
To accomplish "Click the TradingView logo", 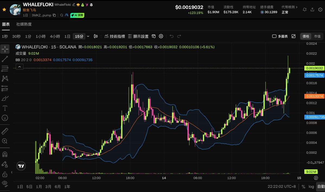I will tap(21, 166).
